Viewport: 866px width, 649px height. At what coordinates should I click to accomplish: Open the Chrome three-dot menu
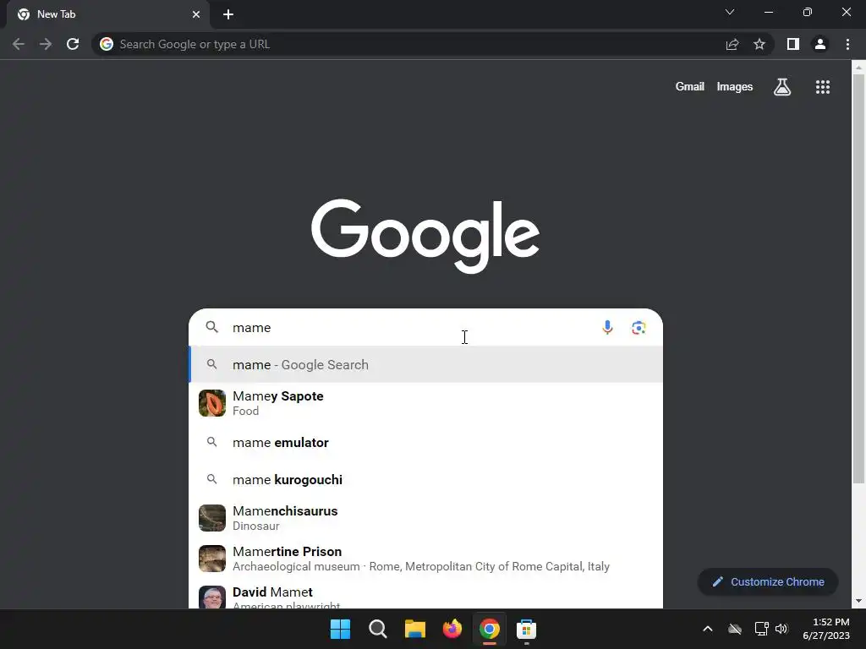tap(847, 44)
